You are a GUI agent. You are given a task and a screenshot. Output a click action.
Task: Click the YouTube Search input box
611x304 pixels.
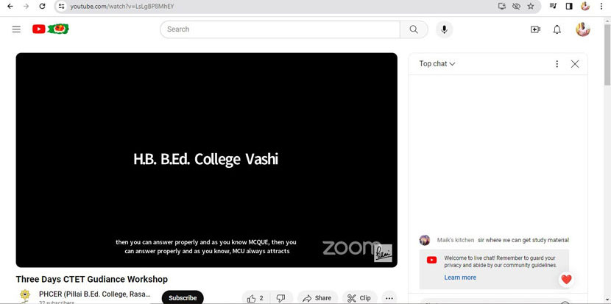(280, 29)
